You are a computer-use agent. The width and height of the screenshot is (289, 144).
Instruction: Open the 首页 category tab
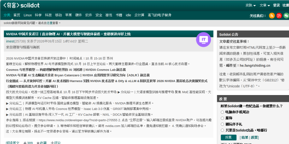(x=17, y=15)
